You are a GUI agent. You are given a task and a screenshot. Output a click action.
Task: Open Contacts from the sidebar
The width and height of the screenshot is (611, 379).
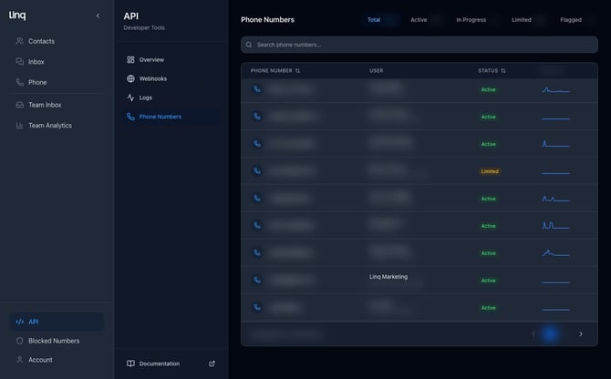pos(41,41)
